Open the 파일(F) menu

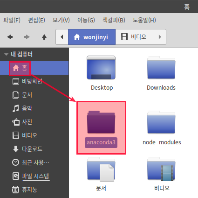tap(12, 20)
